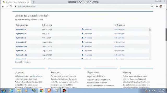
Task: Close the Download Python tab
Action: tap(29, 2)
